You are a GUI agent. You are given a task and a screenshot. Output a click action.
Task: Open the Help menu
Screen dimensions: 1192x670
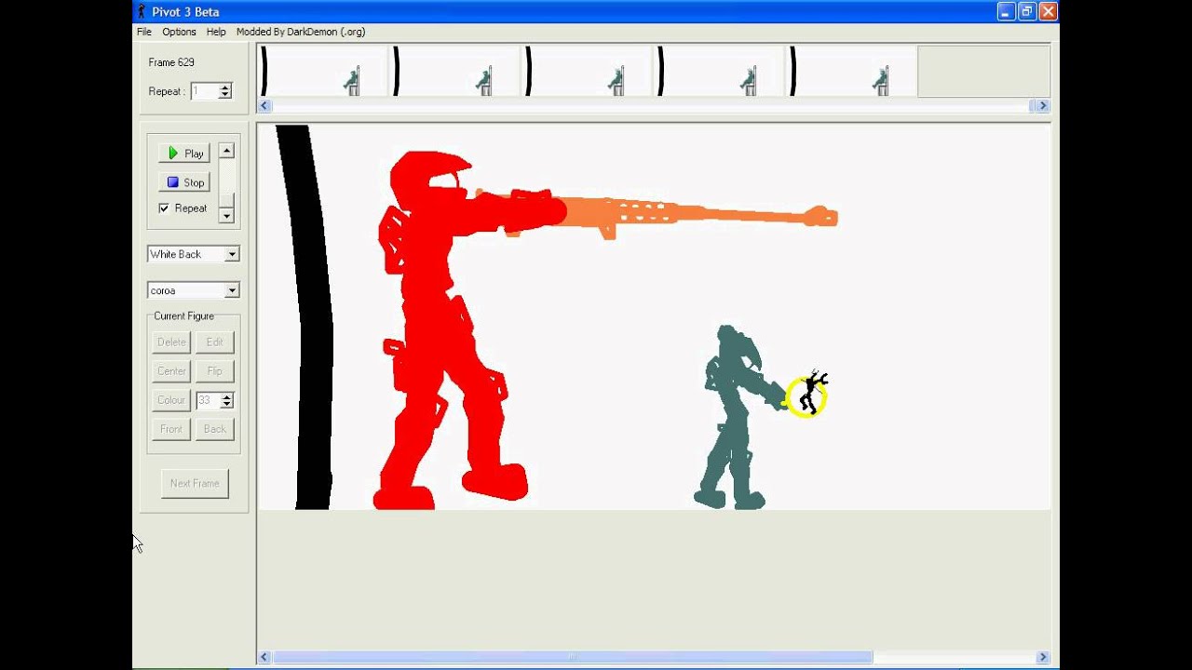(x=216, y=32)
